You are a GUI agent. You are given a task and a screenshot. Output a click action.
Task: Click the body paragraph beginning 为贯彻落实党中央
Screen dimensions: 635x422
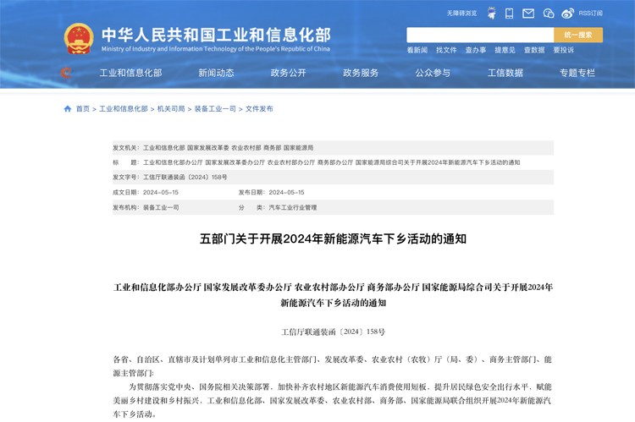tap(332, 401)
